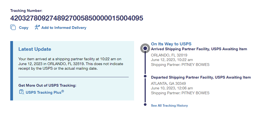This screenshot has width=259, height=118.
Task: Click the "June 10, 2023, 12:06 am" timestamp
Action: click(x=172, y=88)
